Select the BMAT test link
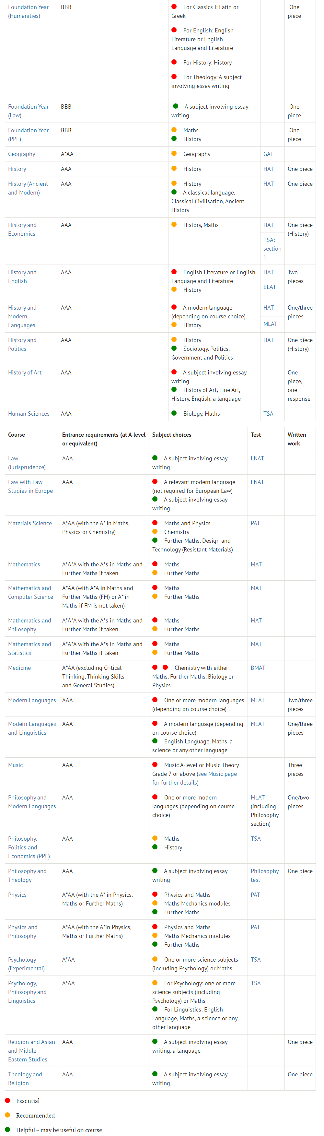The width and height of the screenshot is (324, 1136). tap(258, 668)
